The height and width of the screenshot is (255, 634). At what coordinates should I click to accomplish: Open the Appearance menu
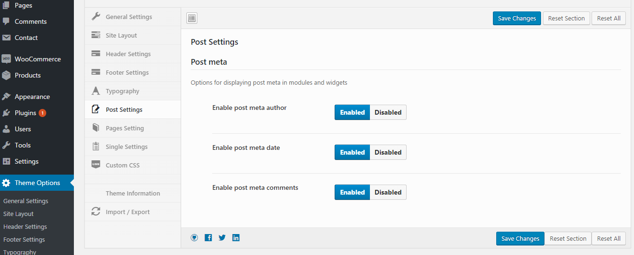coord(32,97)
